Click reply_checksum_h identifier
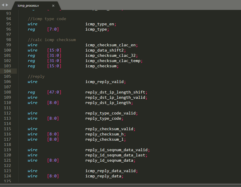 105,134
